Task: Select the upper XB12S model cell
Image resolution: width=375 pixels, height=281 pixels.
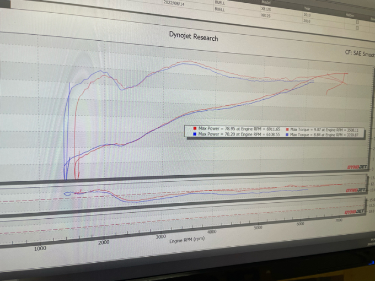Action: pyautogui.click(x=265, y=9)
